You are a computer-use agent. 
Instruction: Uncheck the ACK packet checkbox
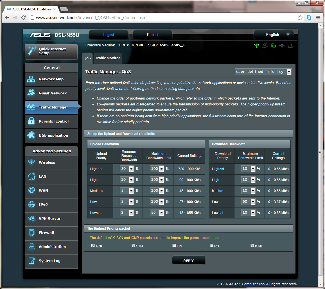click(x=93, y=245)
